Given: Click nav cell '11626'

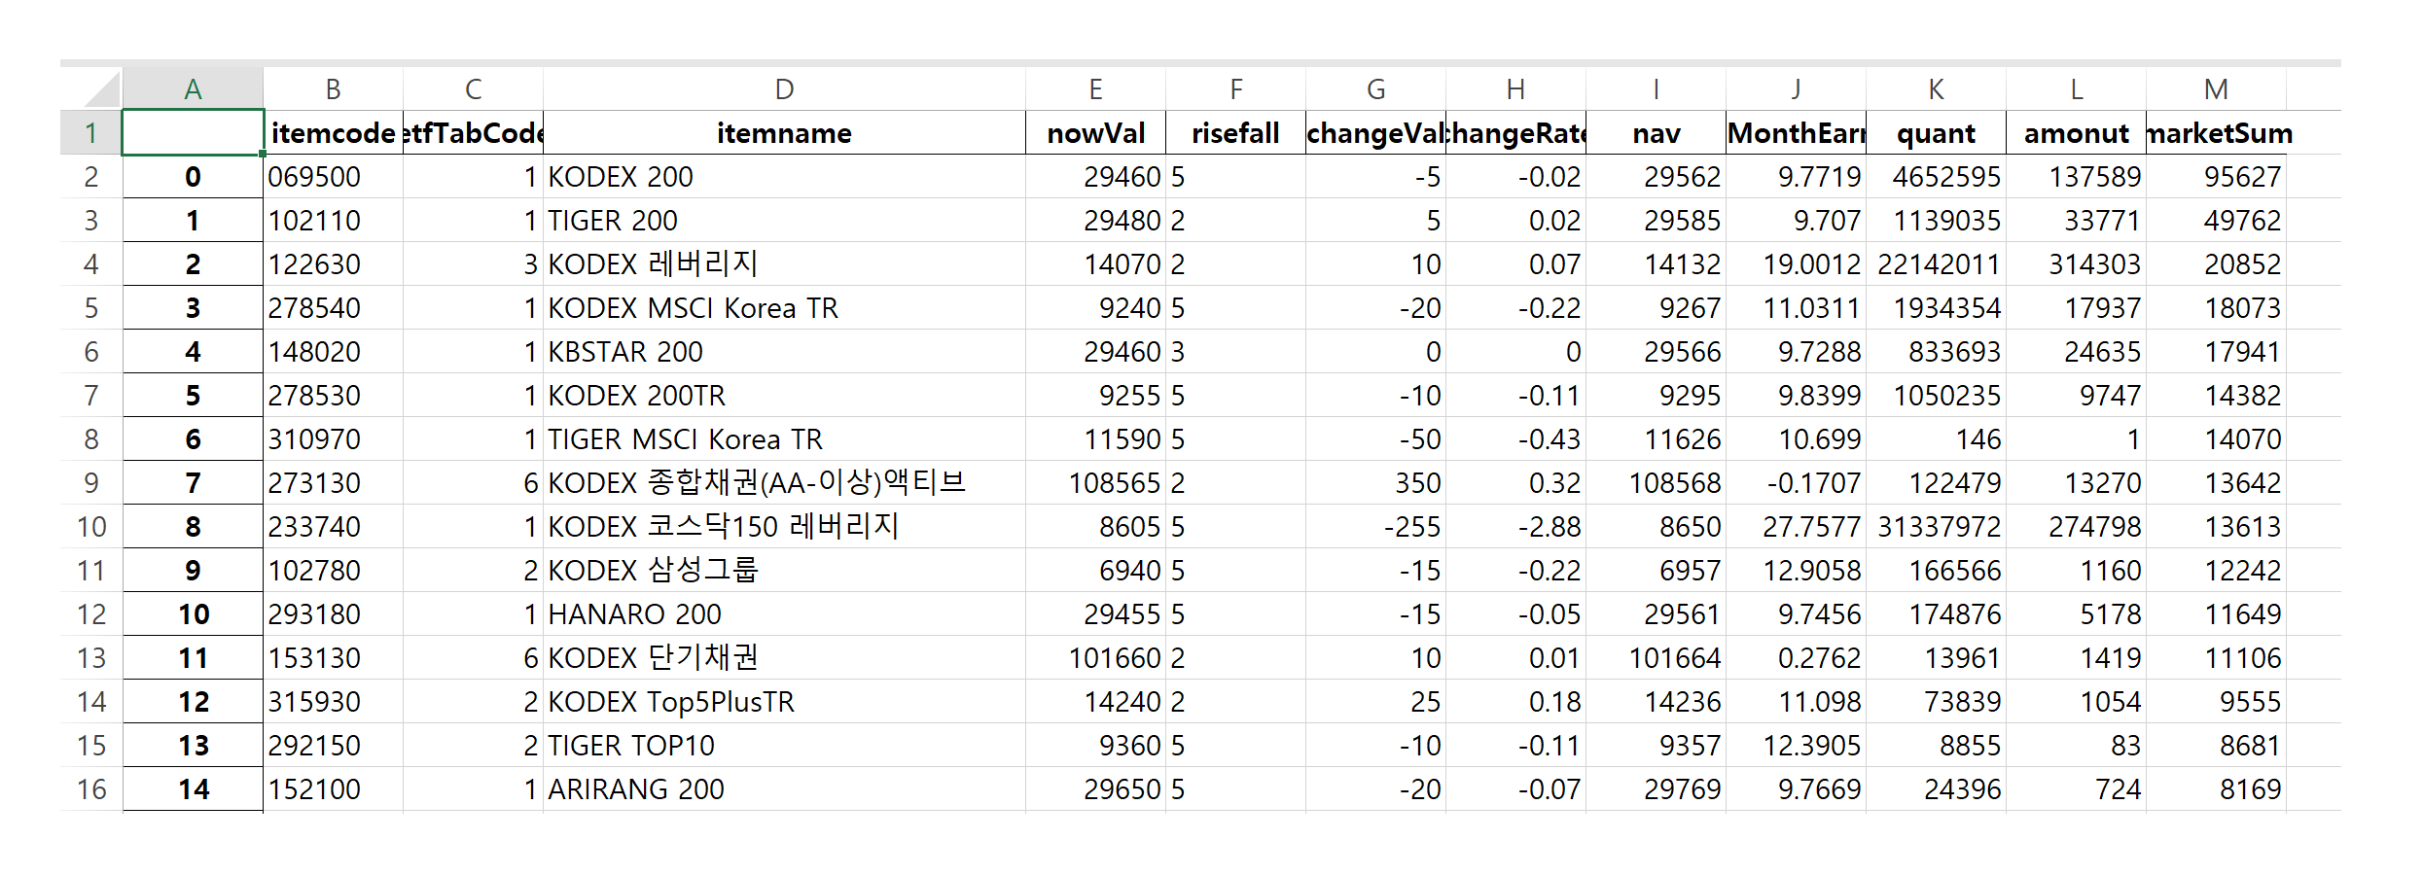Looking at the screenshot, I should tap(1656, 439).
